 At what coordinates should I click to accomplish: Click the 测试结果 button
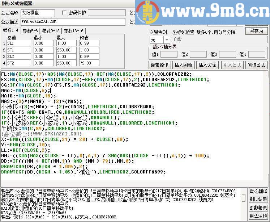pos(258,200)
